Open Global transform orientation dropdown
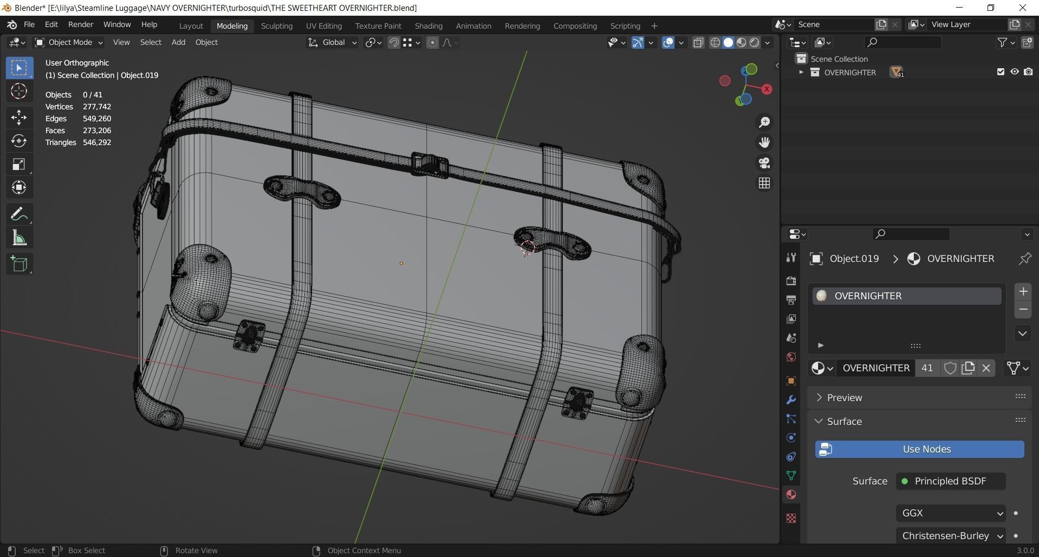Viewport: 1039px width, 557px height. pyautogui.click(x=333, y=42)
